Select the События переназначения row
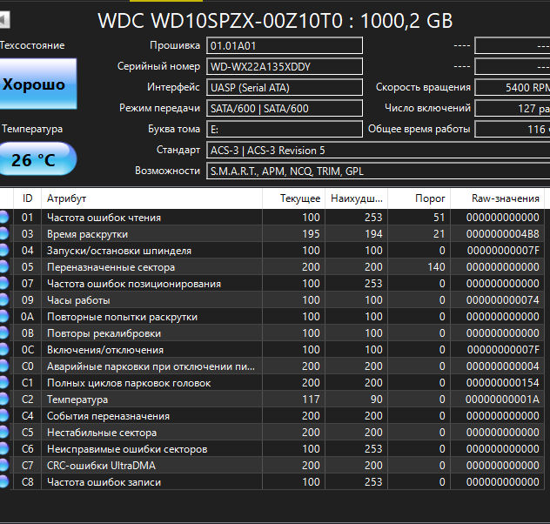 click(272, 416)
